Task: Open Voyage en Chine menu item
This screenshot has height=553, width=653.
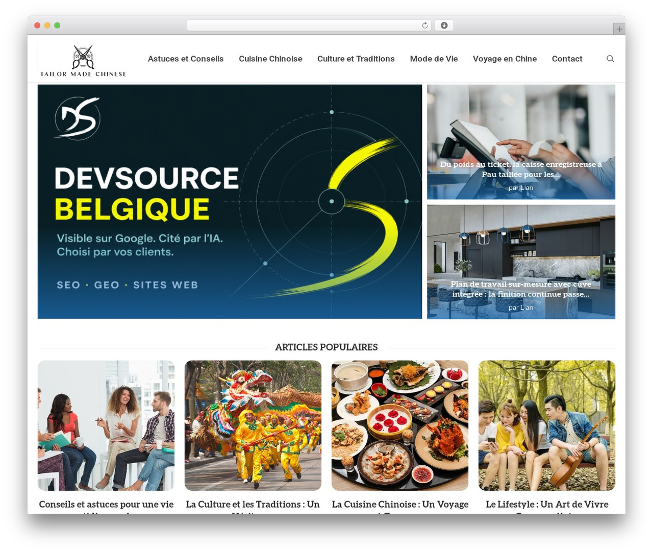Action: pyautogui.click(x=505, y=59)
